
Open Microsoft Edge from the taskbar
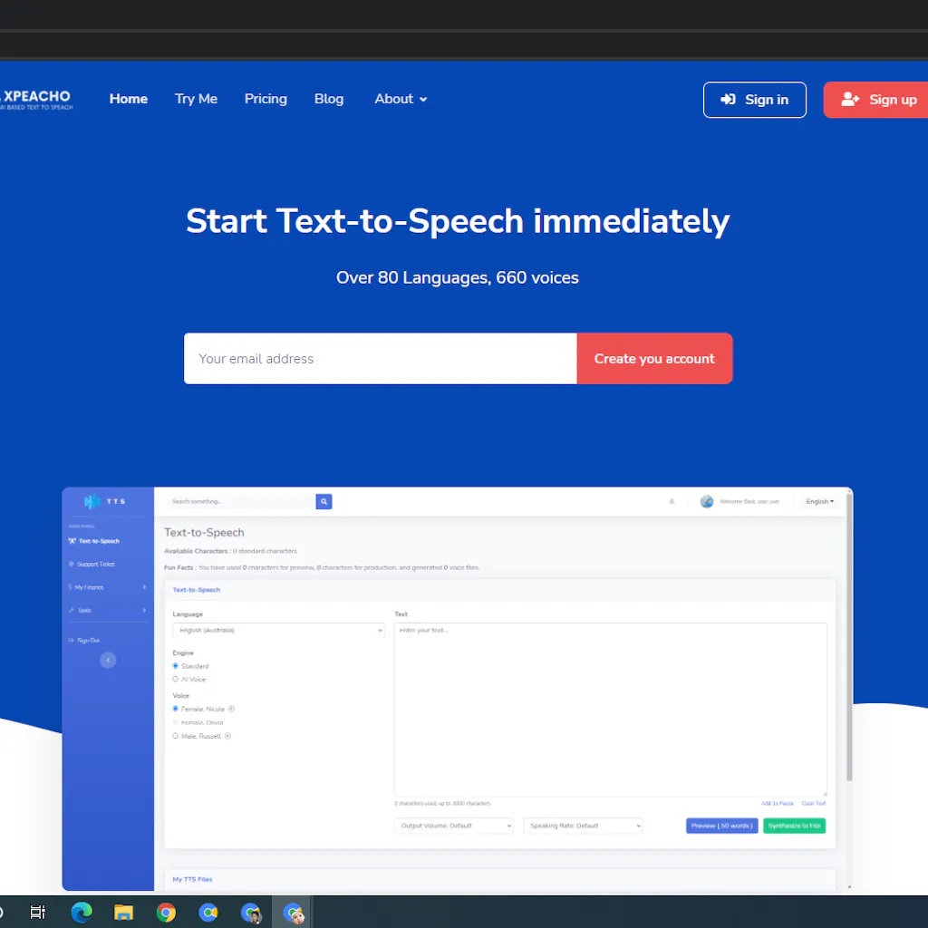point(82,913)
